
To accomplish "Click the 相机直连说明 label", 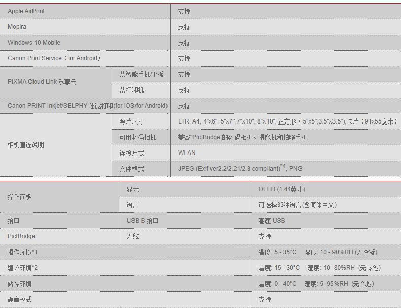I will click(26, 145).
